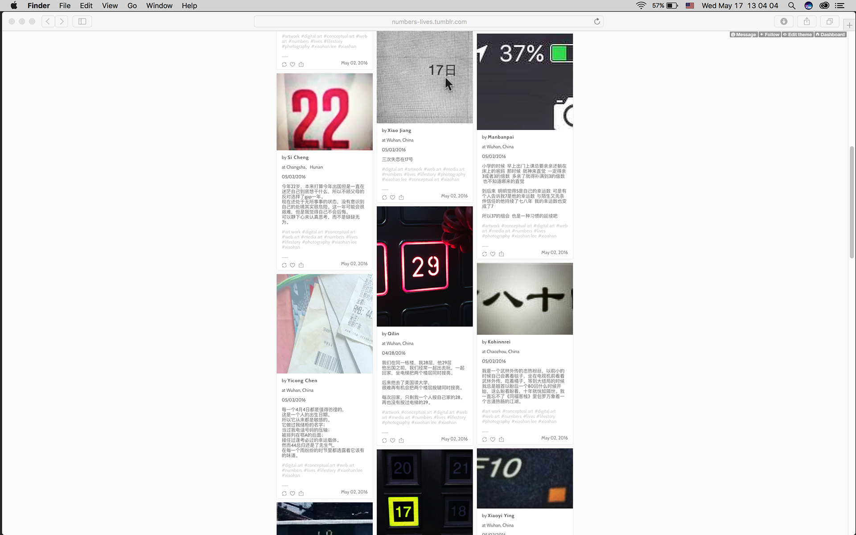Image resolution: width=856 pixels, height=535 pixels.
Task: Open the Help menu
Action: pos(189,6)
